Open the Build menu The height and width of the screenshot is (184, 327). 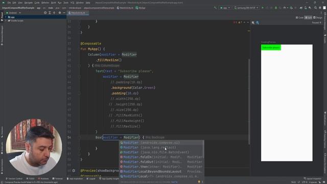pos(53,3)
